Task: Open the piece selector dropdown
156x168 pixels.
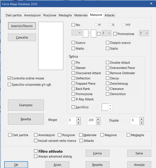Action: click(x=76, y=32)
